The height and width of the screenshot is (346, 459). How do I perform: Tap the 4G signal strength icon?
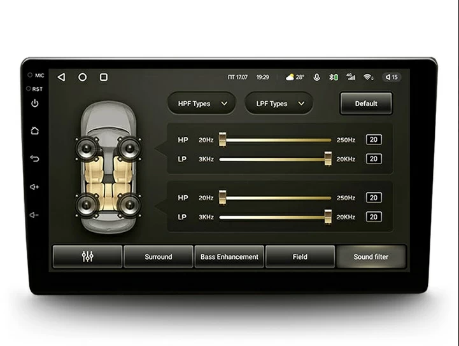[351, 76]
